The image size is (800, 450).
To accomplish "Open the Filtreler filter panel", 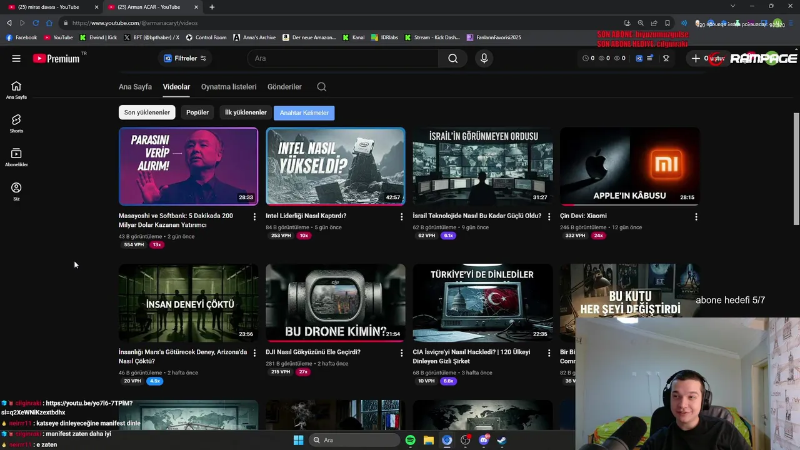I will tap(185, 58).
